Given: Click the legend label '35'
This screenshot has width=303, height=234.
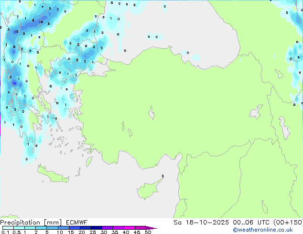Looking at the screenshot, I should click(x=115, y=232).
